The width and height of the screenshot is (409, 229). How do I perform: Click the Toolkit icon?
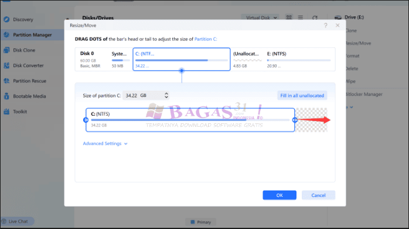(6, 111)
